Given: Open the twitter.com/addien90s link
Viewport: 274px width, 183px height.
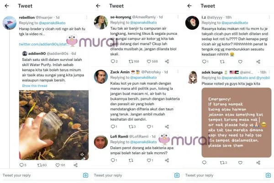Looking at the screenshot, I should tap(44, 44).
